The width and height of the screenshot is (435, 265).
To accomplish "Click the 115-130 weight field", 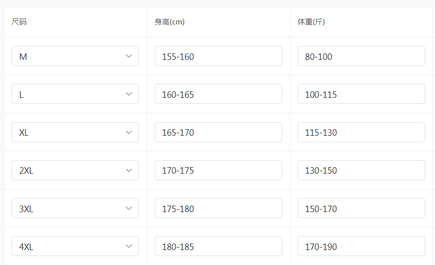I will point(361,132).
